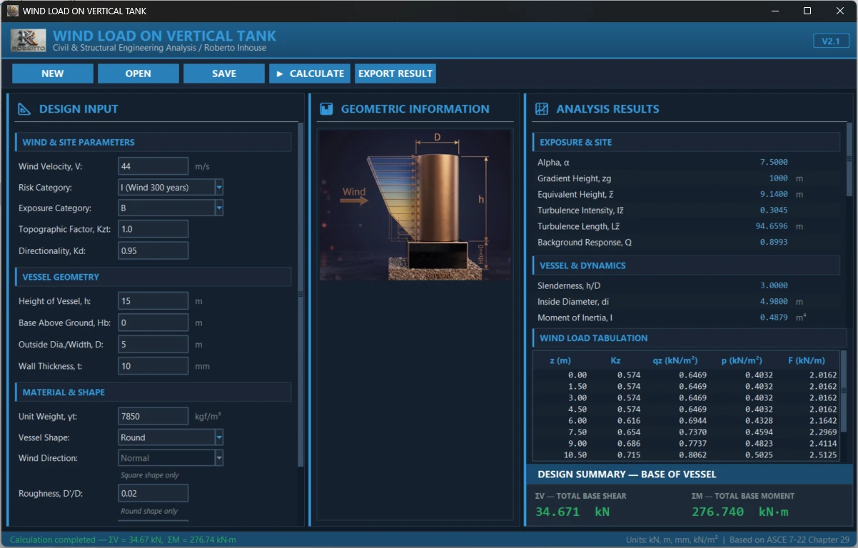Click the Alpha value 7.5000

pyautogui.click(x=774, y=163)
